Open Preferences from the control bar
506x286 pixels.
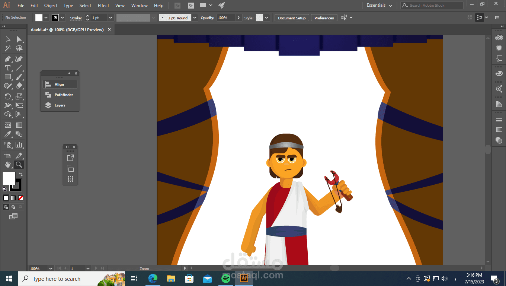tap(324, 18)
